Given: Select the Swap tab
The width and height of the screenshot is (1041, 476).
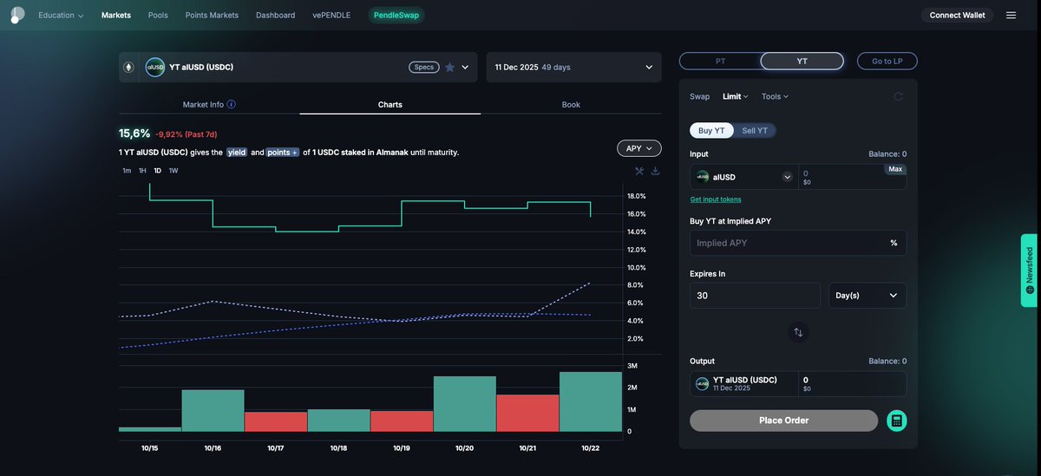Looking at the screenshot, I should point(699,96).
